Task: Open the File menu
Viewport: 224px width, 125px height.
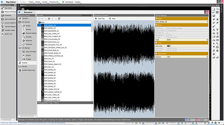Action: point(31,2)
